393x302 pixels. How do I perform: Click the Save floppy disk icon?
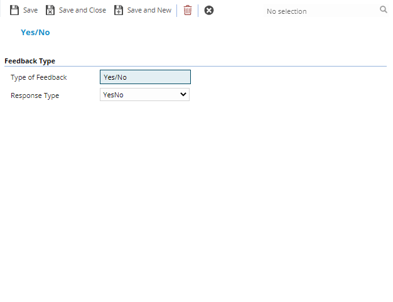14,10
